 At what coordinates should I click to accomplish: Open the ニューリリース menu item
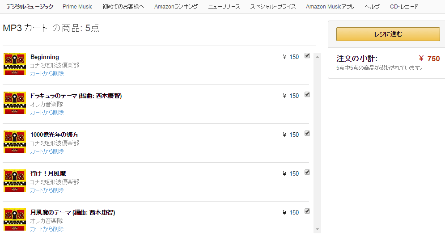[224, 7]
